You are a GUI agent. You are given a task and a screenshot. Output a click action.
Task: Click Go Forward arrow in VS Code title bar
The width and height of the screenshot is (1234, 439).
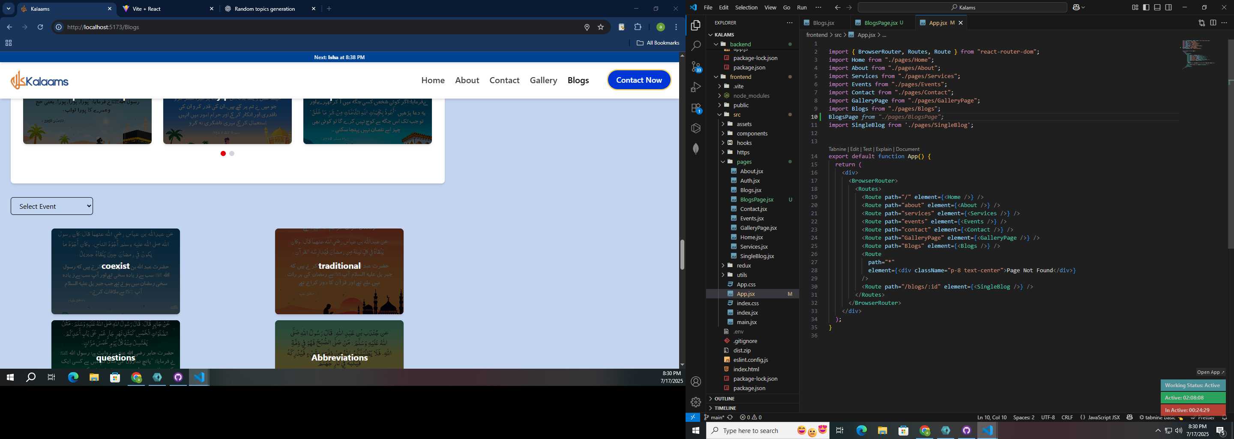pyautogui.click(x=849, y=8)
